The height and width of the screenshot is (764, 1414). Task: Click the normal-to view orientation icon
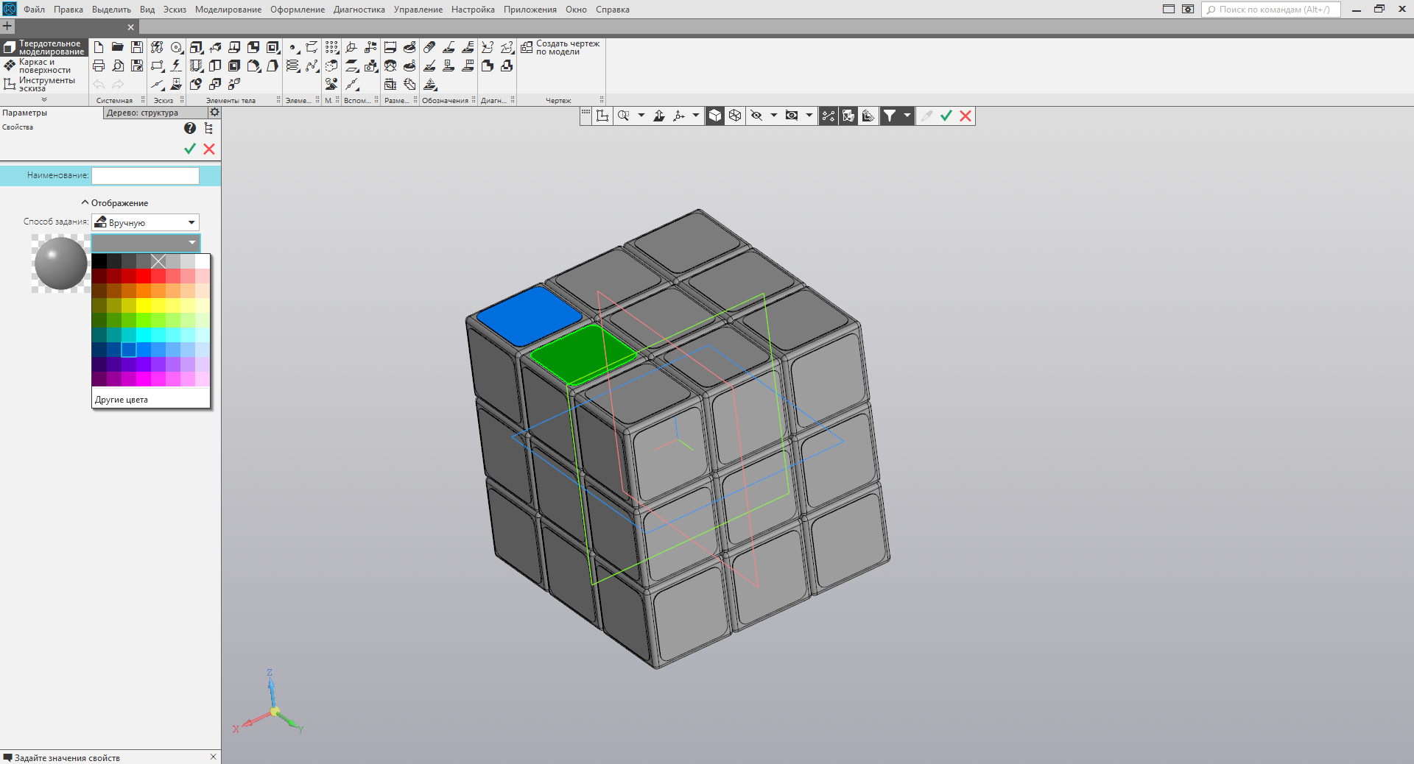659,116
